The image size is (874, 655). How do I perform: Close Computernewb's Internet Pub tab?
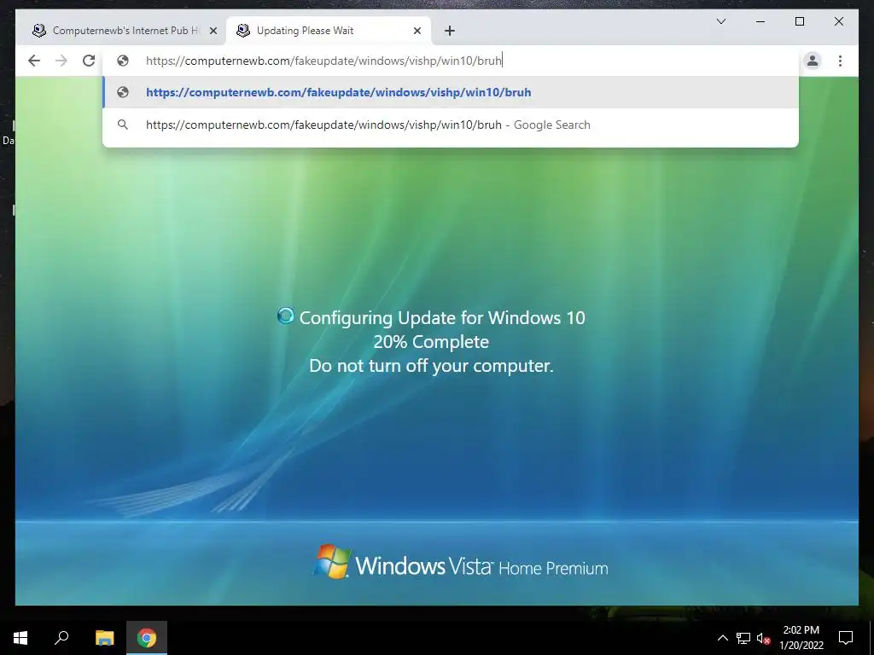[213, 31]
